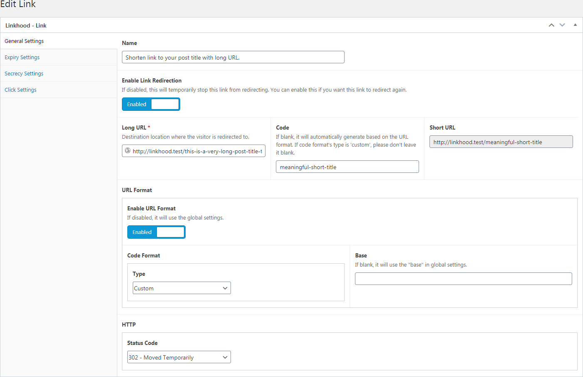
Task: Click the globe icon in Long URL field
Action: pos(128,151)
